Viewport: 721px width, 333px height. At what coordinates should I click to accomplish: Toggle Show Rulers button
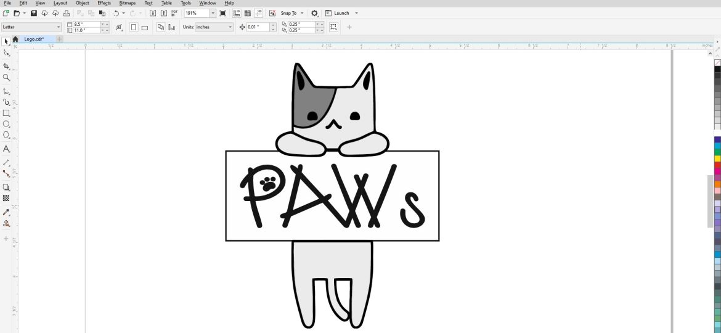pyautogui.click(x=237, y=14)
